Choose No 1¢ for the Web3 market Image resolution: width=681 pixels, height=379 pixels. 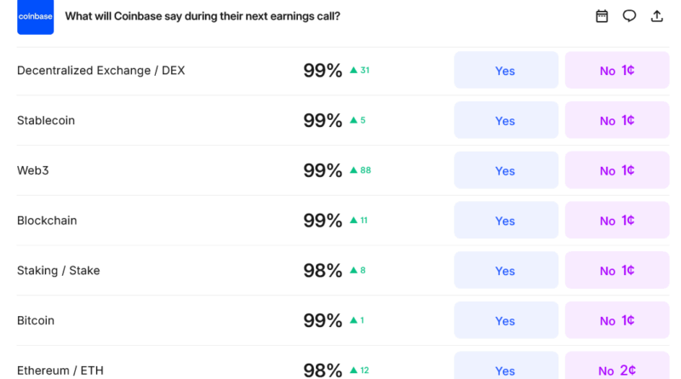(x=616, y=170)
